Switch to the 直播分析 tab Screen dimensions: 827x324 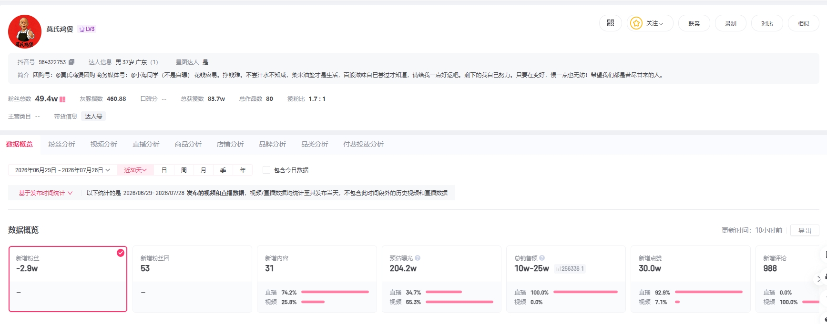[x=146, y=144]
